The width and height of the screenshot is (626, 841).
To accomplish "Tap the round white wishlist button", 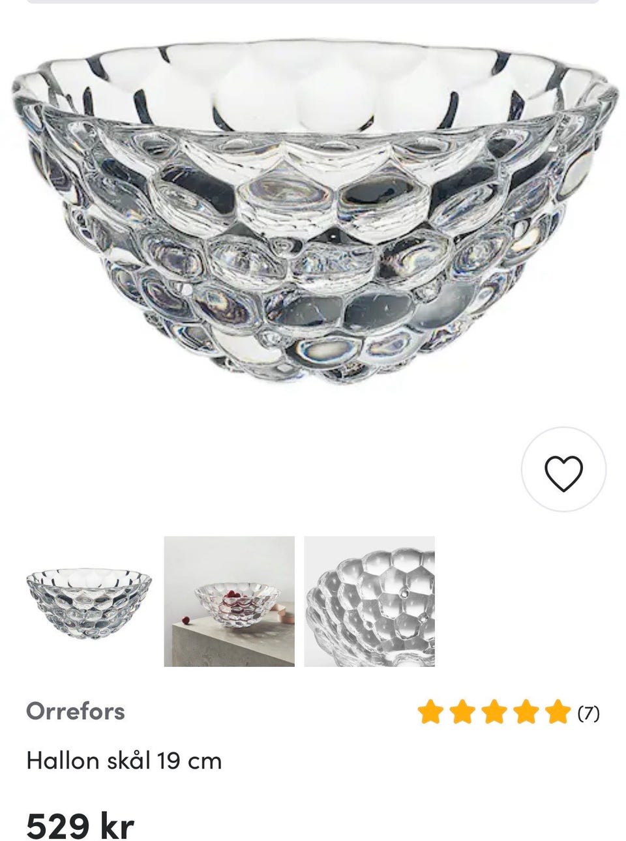I will point(563,469).
